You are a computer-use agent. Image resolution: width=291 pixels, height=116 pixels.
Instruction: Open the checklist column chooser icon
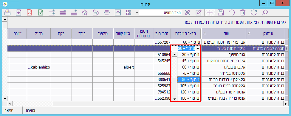point(129,12)
